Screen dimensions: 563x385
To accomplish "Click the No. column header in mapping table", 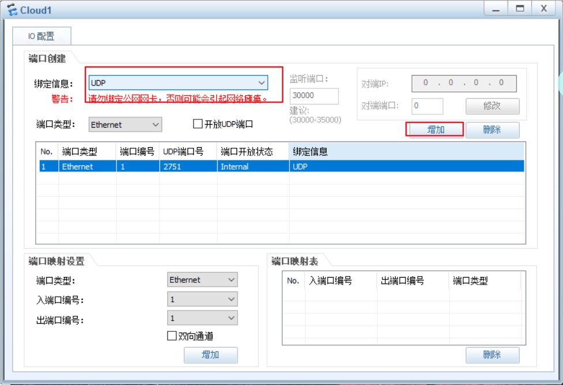I will click(x=294, y=281).
